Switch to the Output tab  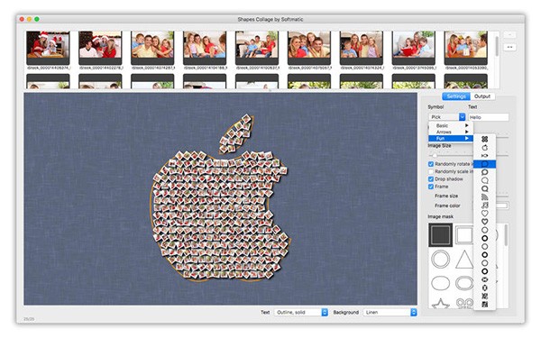482,96
